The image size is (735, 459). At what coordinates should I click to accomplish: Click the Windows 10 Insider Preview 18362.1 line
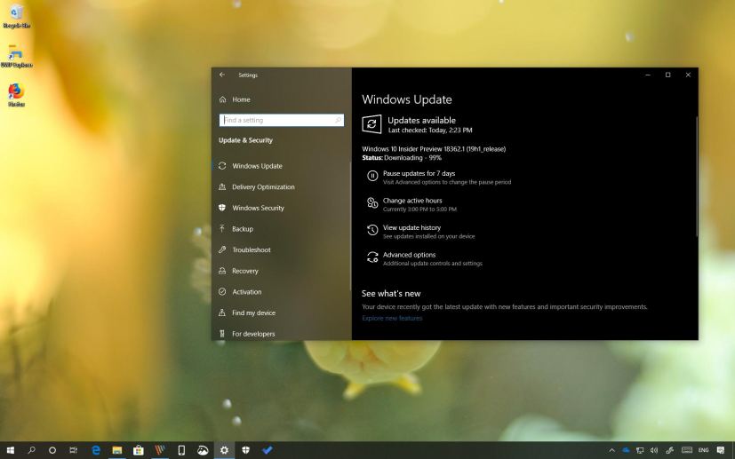coord(434,149)
